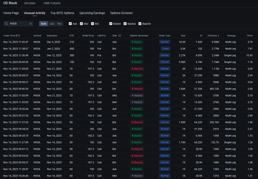The height and width of the screenshot is (179, 258).
Task: Open the Options Screener tab
Action: point(121,13)
